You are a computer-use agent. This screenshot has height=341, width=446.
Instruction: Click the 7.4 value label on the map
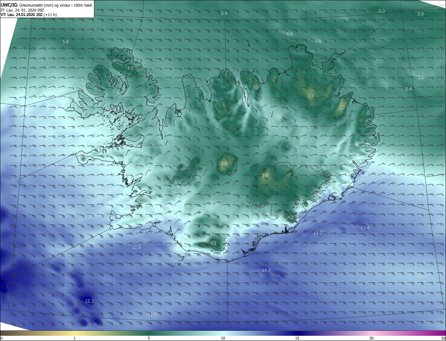point(421,78)
